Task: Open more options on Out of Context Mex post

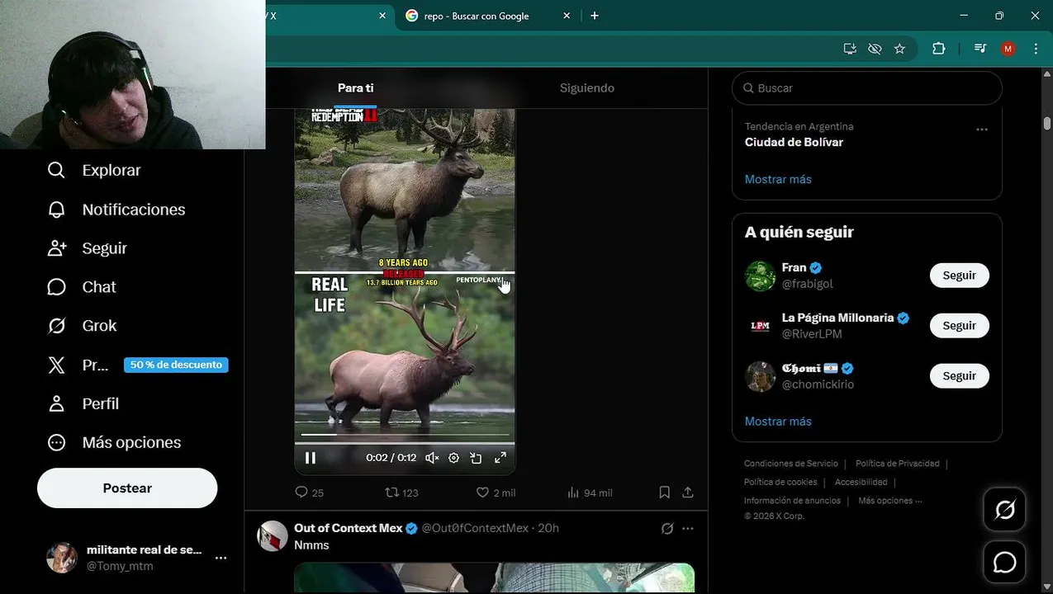Action: [687, 528]
